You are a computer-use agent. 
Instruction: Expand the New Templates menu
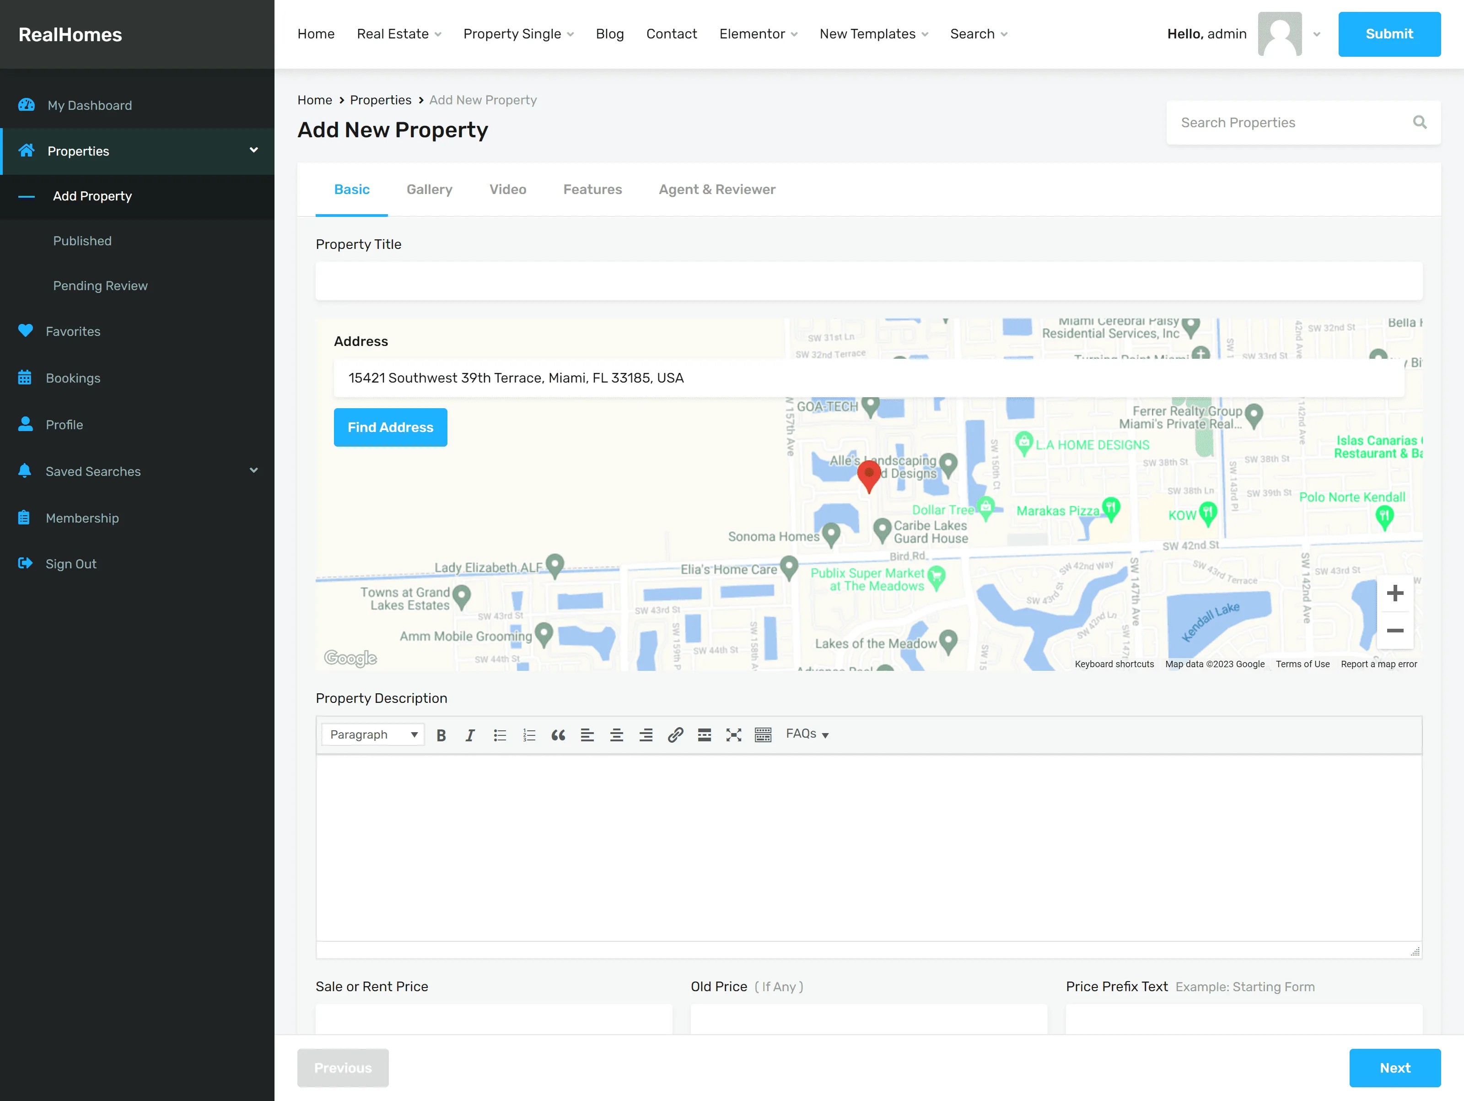874,34
